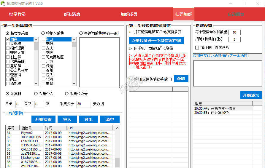
Task: Select the row for lijiachengyao
Action: (60, 158)
